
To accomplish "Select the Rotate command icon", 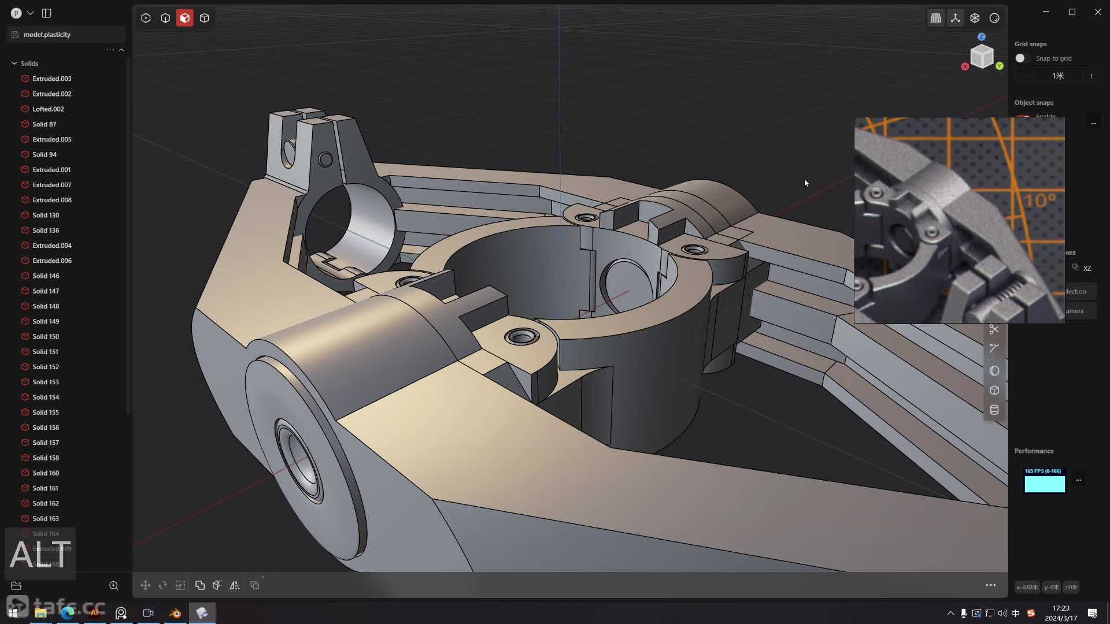I will point(163,585).
